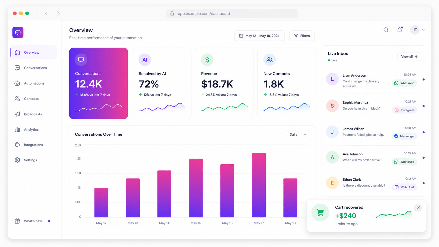Viewport: 439px width, 247px height.
Task: Click the May 15 bar in chart
Action: [196, 188]
